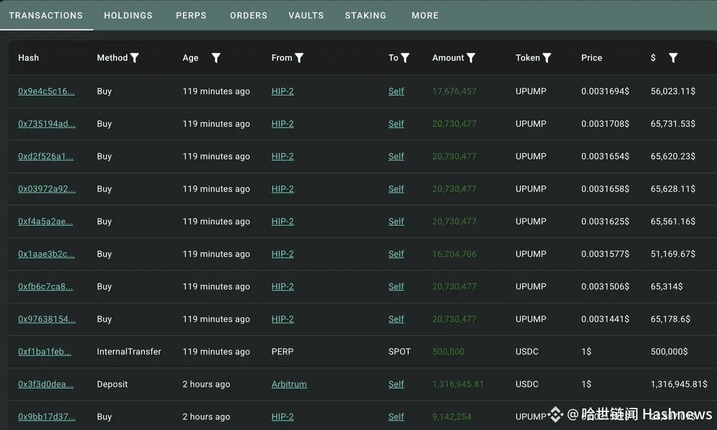717x430 pixels.
Task: Open the Amount column filter icon
Action: tap(471, 57)
